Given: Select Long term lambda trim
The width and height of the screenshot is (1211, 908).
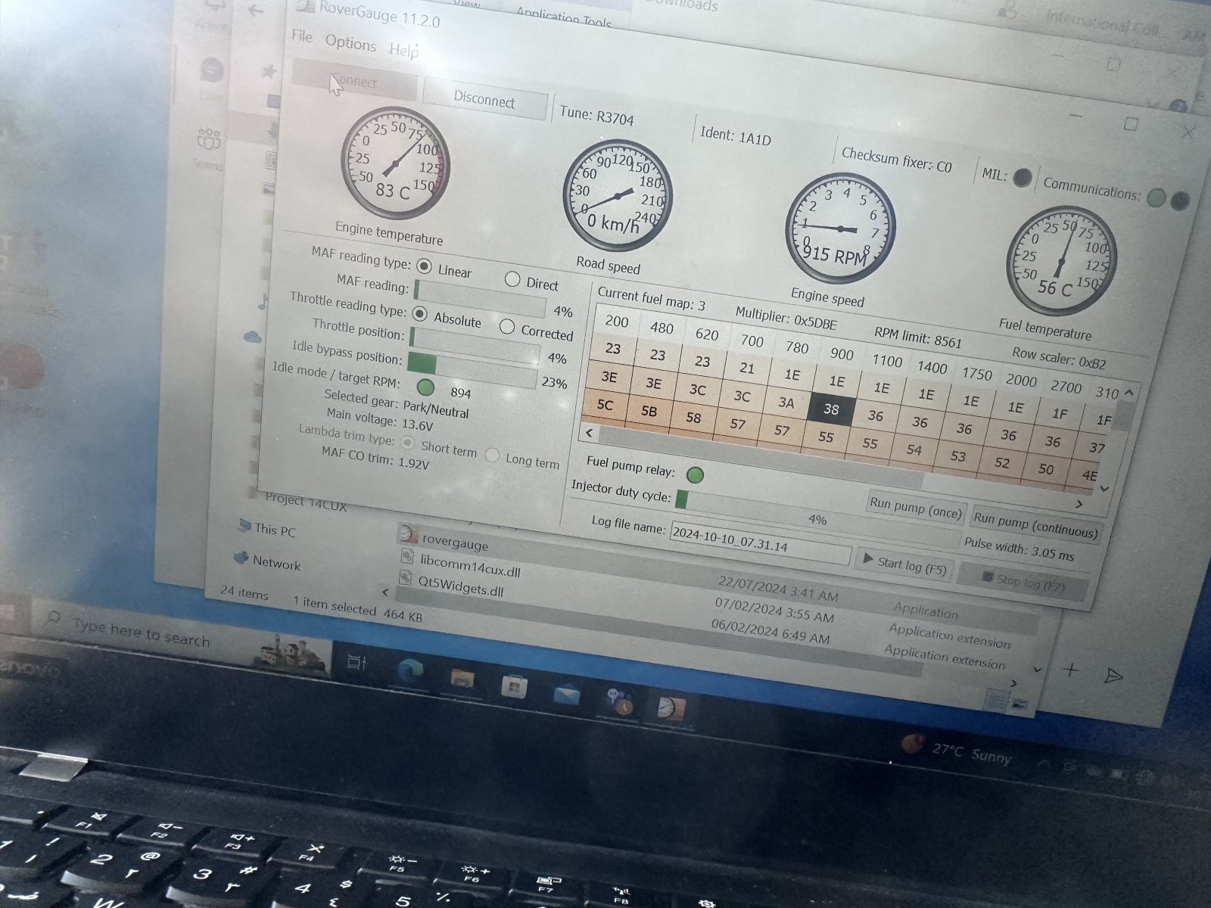Looking at the screenshot, I should (x=492, y=456).
